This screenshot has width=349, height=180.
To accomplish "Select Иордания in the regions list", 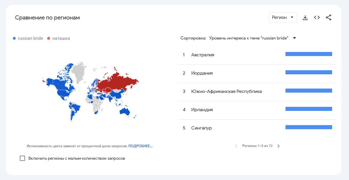I will click(x=257, y=73).
